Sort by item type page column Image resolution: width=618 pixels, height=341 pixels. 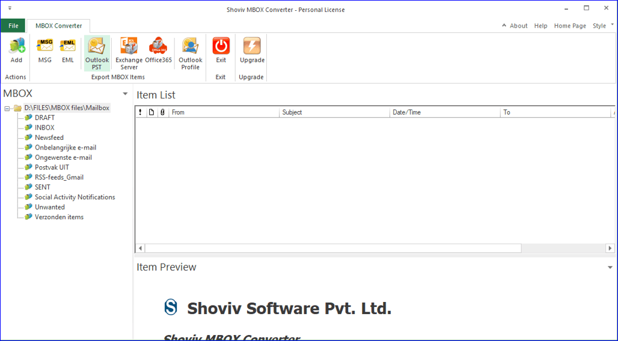(151, 112)
